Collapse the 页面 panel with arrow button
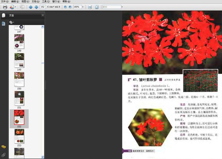The height and width of the screenshot is (159, 222). coord(43,15)
